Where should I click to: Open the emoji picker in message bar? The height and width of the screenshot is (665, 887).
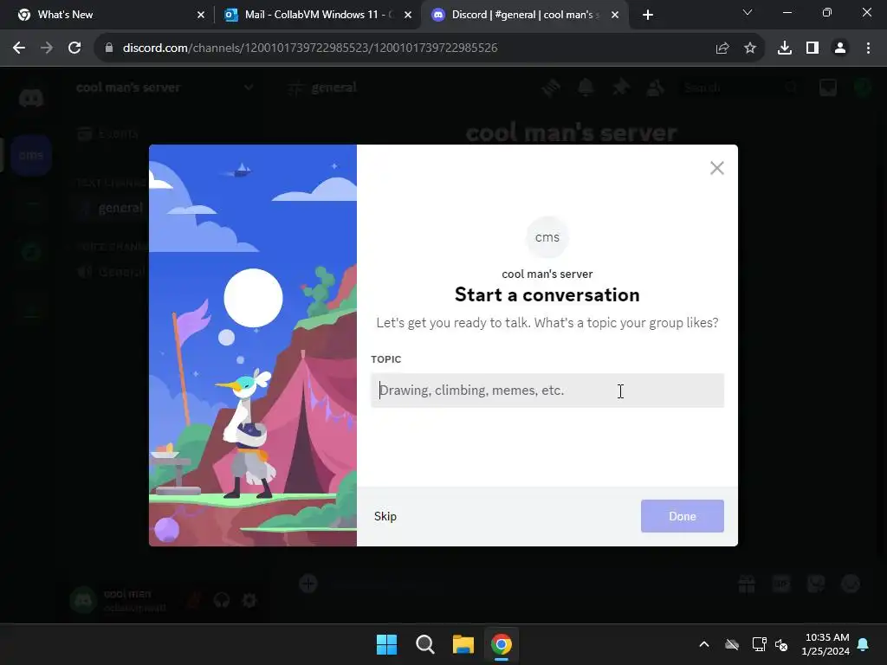pos(851,584)
